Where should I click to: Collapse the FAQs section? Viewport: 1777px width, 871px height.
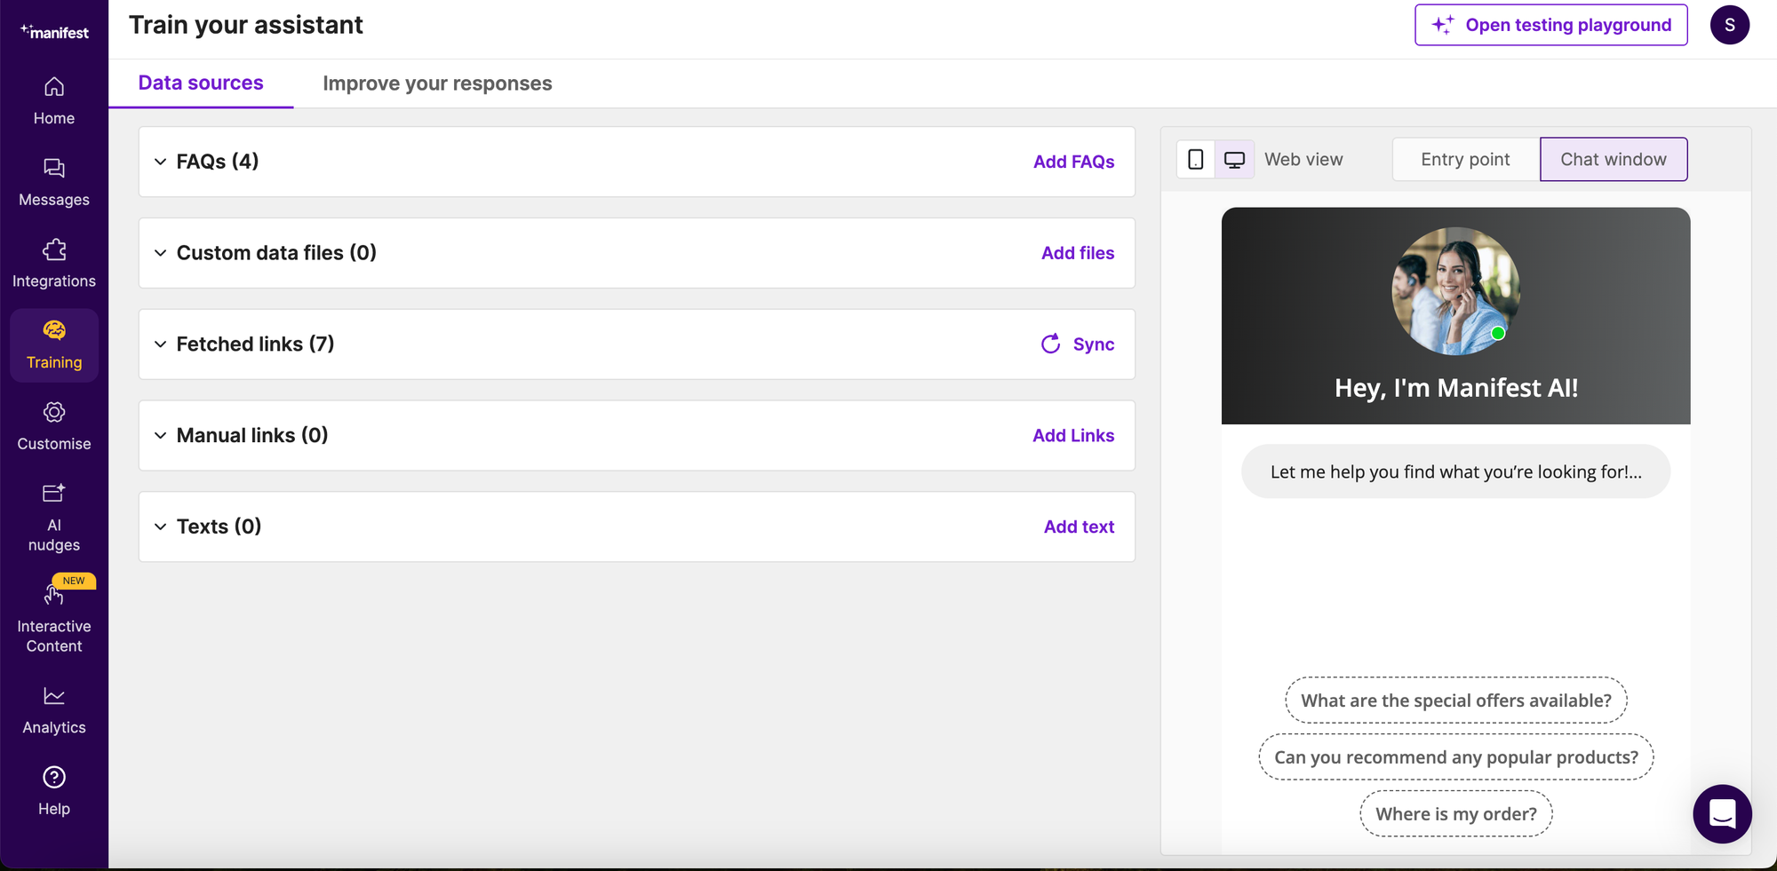[161, 162]
